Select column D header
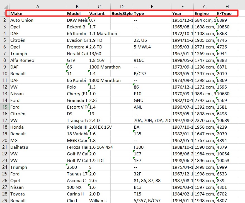245x203 pixels. pos(122,7)
